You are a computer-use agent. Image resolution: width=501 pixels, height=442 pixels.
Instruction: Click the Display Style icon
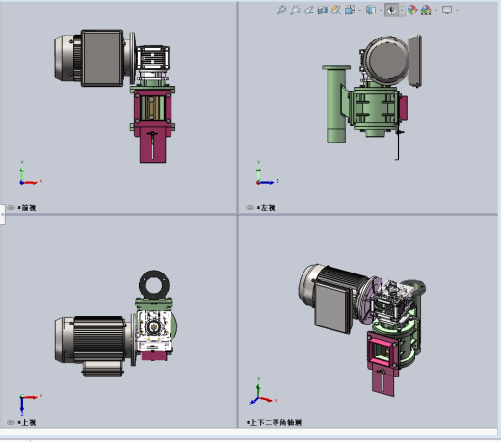(x=371, y=10)
